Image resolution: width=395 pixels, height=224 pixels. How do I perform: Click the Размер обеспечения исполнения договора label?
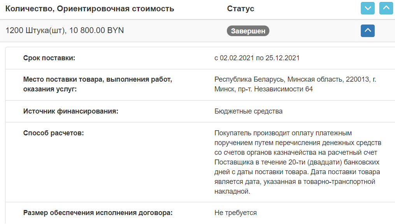(98, 213)
